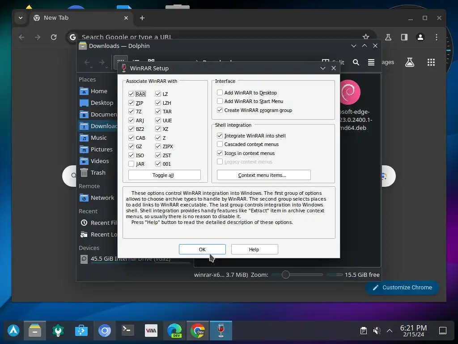The image size is (458, 344).
Task: Click the Toggle all button
Action: (165, 175)
